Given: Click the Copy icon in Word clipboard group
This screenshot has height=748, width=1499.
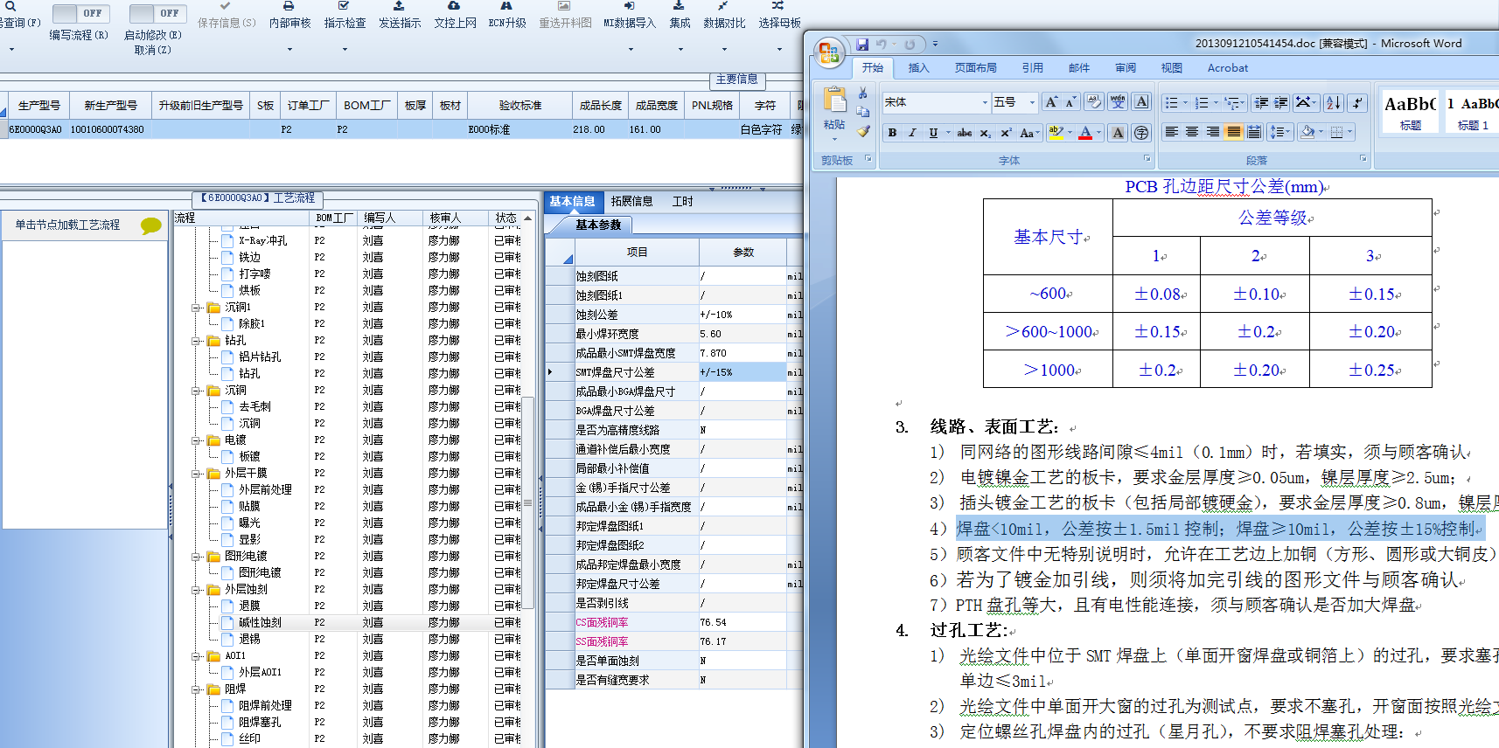Looking at the screenshot, I should coord(863,112).
